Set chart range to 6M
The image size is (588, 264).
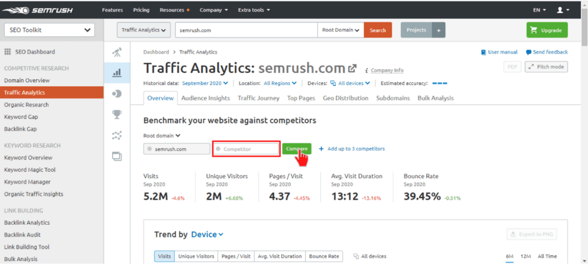tap(510, 256)
